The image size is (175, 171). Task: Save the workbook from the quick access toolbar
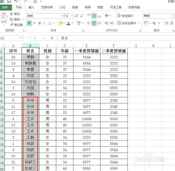9,1
